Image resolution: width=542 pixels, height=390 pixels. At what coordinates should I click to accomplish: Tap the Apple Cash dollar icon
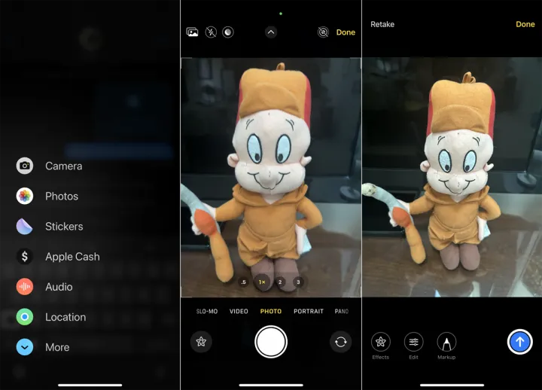point(25,257)
